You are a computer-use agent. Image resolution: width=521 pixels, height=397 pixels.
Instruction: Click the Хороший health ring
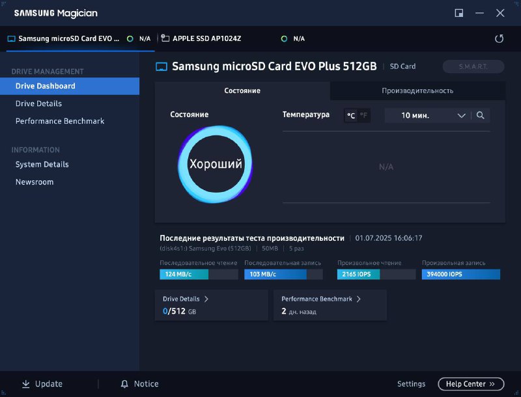[x=216, y=164]
